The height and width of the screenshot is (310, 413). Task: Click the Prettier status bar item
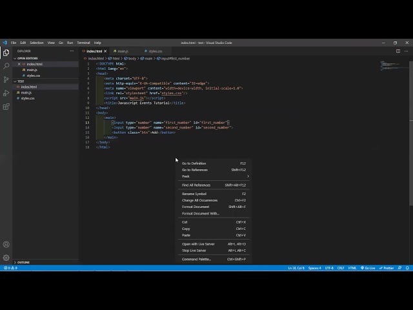[x=387, y=268]
